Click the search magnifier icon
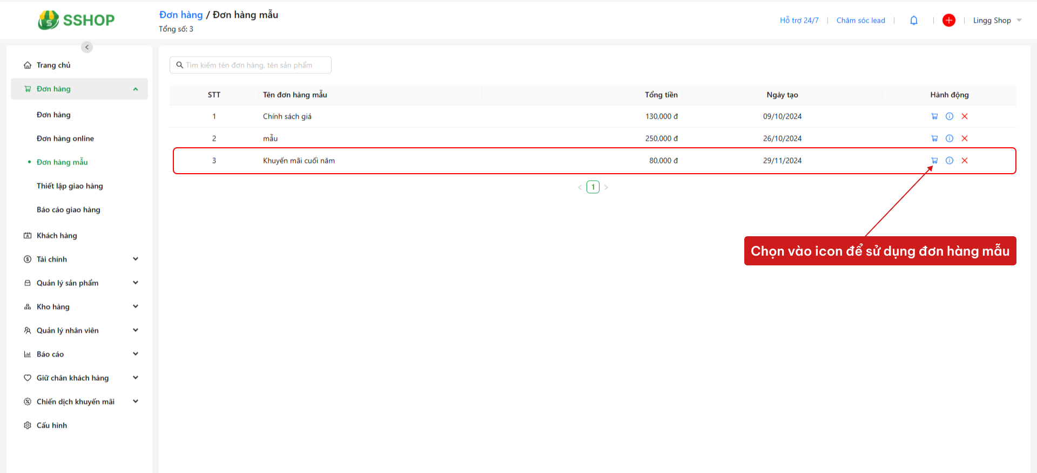Image resolution: width=1037 pixels, height=473 pixels. (180, 65)
